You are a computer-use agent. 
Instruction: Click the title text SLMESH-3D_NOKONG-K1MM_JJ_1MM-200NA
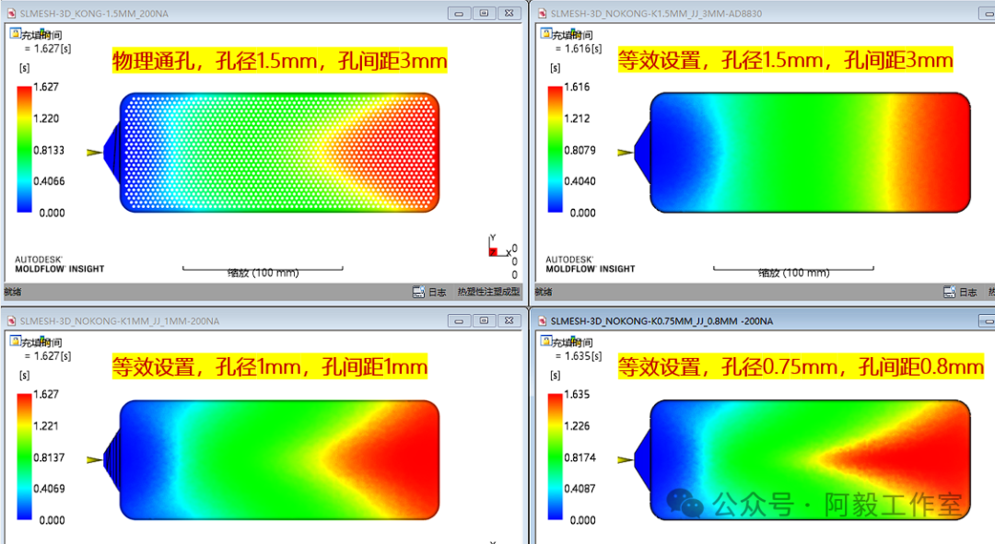119,321
